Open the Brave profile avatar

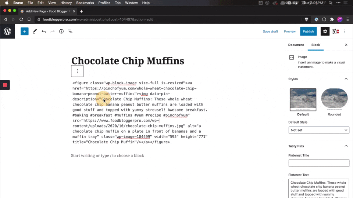pyautogui.click(x=340, y=19)
